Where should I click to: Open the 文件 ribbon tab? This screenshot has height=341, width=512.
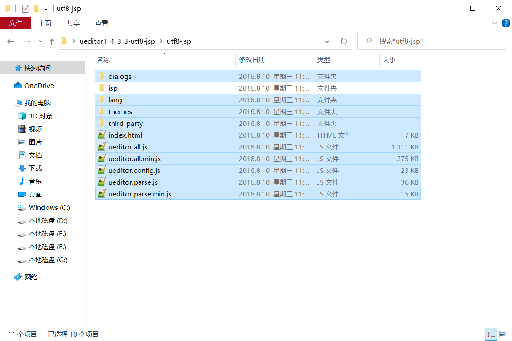click(x=16, y=23)
